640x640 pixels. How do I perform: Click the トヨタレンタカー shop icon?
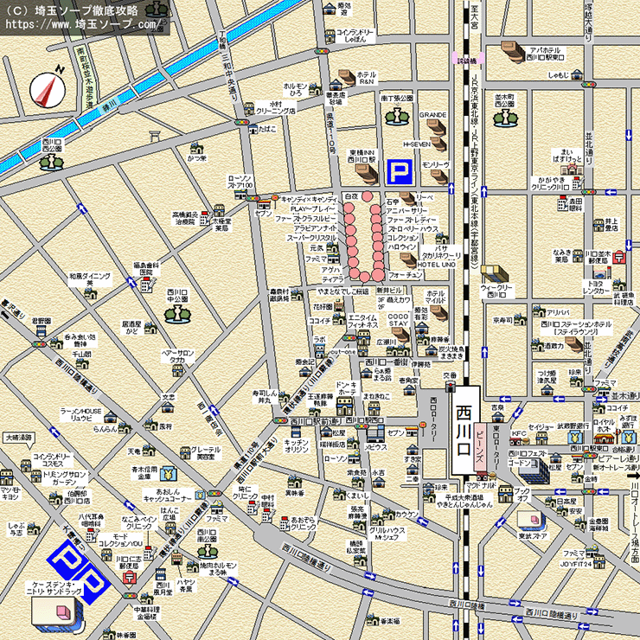pos(600,273)
